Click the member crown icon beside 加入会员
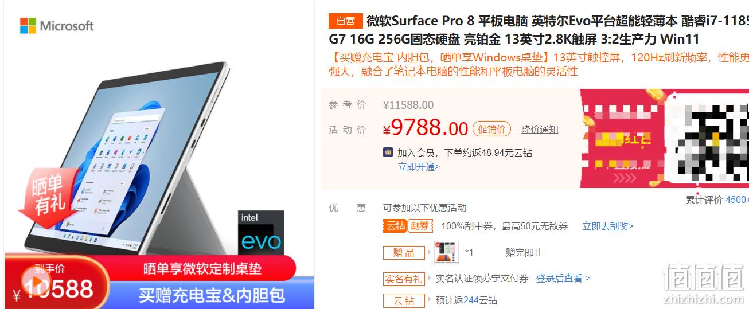The image size is (749, 309). pos(388,152)
